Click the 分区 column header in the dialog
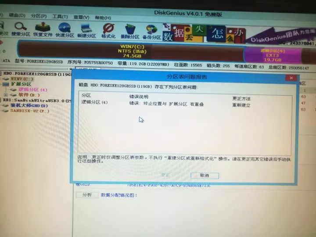 tap(86, 95)
